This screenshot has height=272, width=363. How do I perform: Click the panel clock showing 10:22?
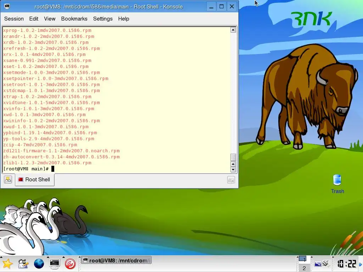click(x=347, y=264)
